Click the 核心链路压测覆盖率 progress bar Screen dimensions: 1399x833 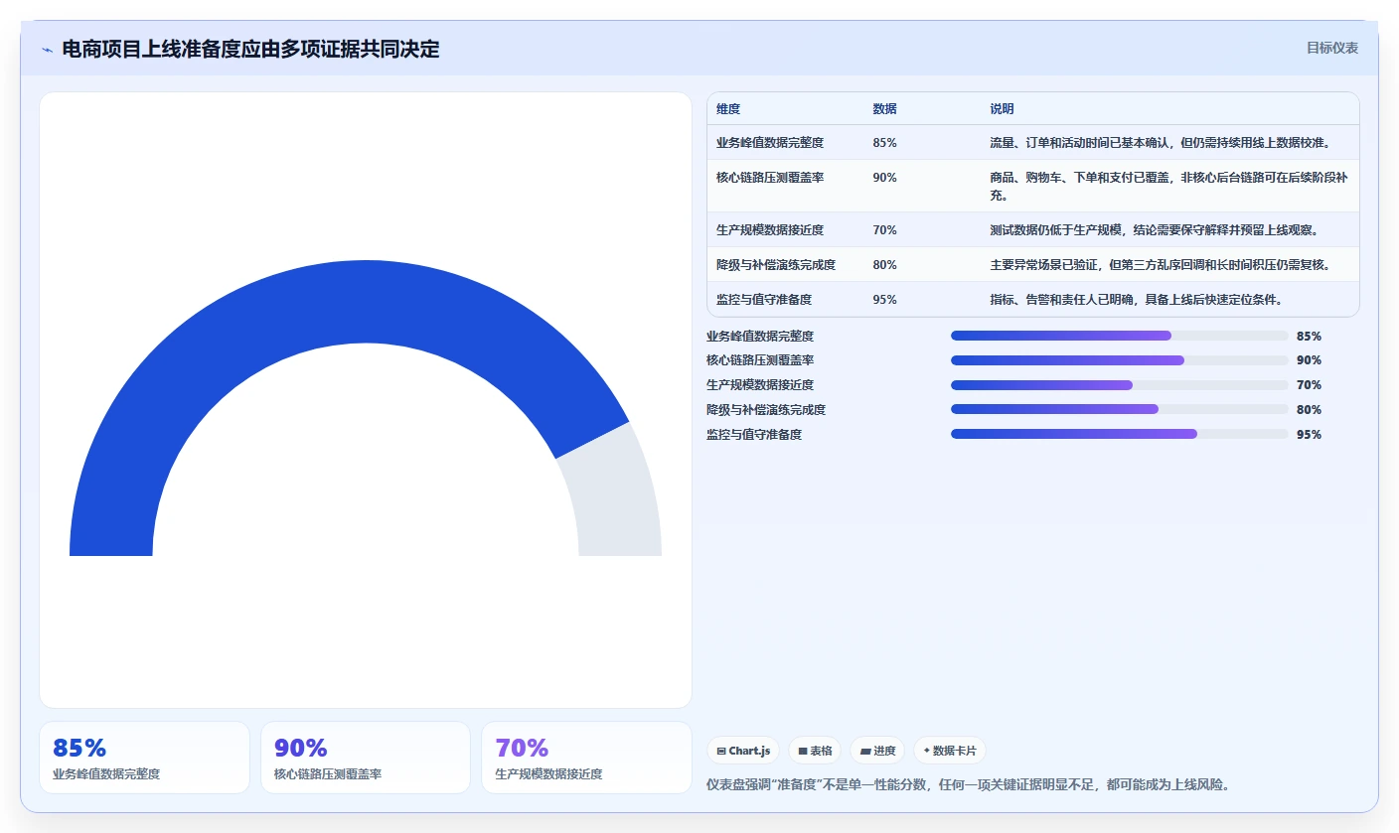click(1119, 360)
